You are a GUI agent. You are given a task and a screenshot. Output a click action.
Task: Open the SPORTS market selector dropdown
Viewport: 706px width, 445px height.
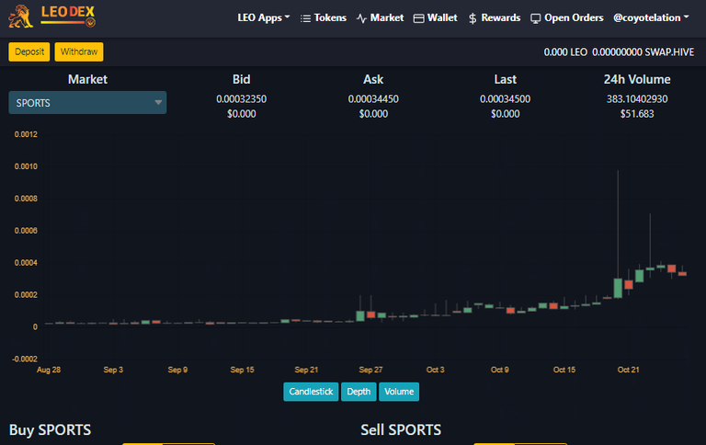[x=87, y=103]
